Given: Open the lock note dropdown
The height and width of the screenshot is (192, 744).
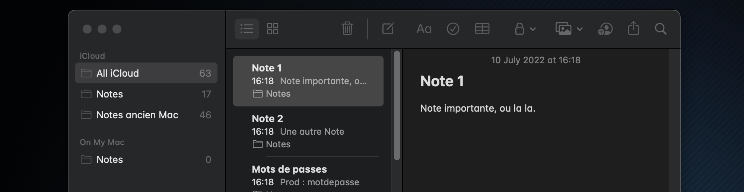Looking at the screenshot, I should 525,29.
